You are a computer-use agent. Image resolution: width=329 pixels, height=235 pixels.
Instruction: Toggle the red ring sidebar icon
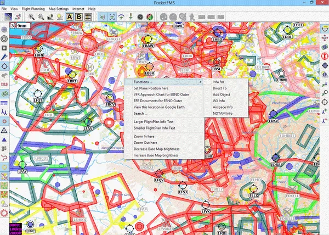pos(4,121)
